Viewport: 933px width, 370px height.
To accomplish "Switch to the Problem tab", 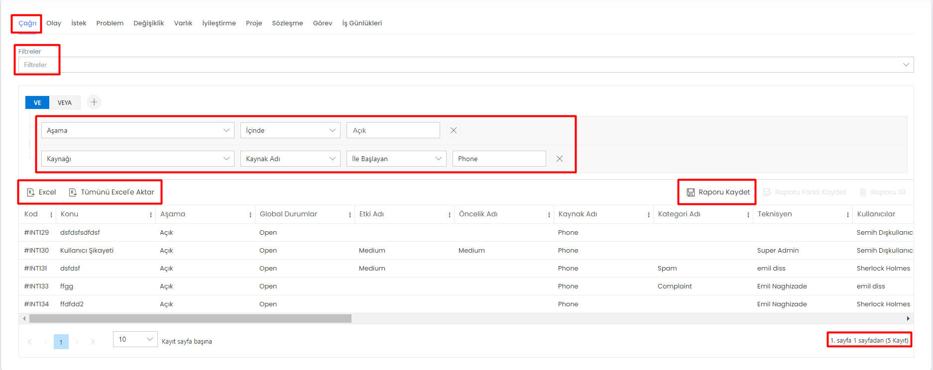I will (x=110, y=23).
